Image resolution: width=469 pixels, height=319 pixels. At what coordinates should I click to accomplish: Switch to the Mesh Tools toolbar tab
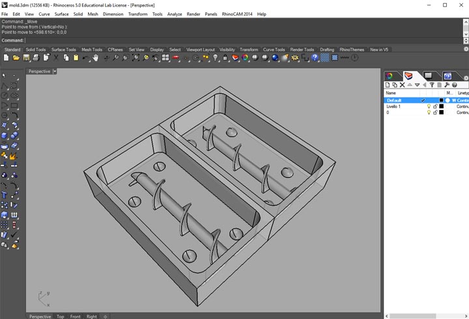[x=92, y=49]
